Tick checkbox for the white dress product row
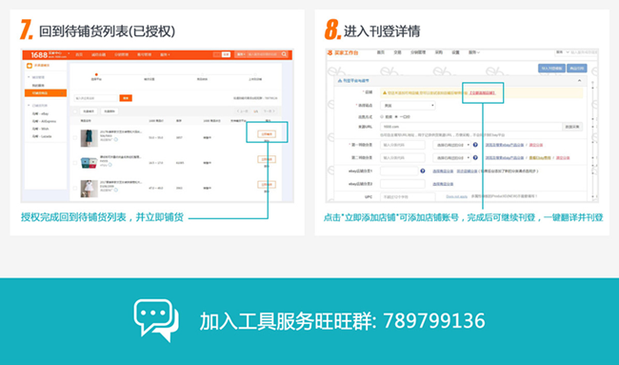619x365 pixels. tap(75, 188)
